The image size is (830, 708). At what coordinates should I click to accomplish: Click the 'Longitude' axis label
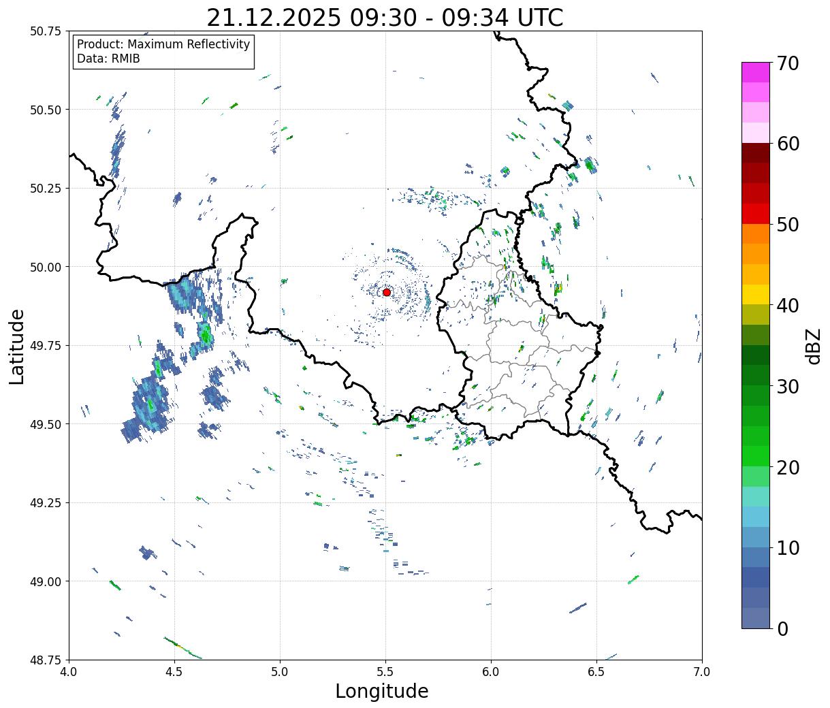point(382,691)
